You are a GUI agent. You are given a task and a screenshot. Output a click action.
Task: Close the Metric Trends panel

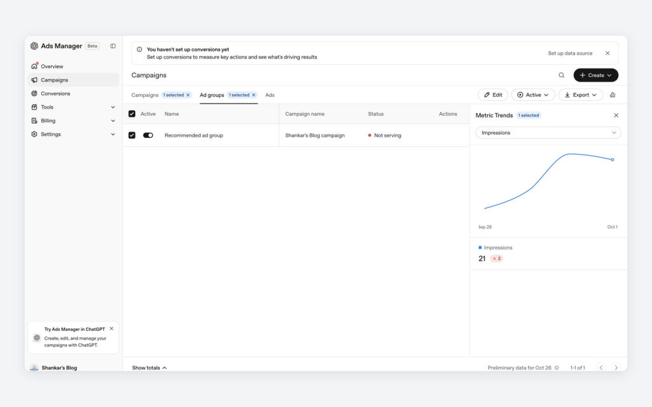[x=616, y=116]
